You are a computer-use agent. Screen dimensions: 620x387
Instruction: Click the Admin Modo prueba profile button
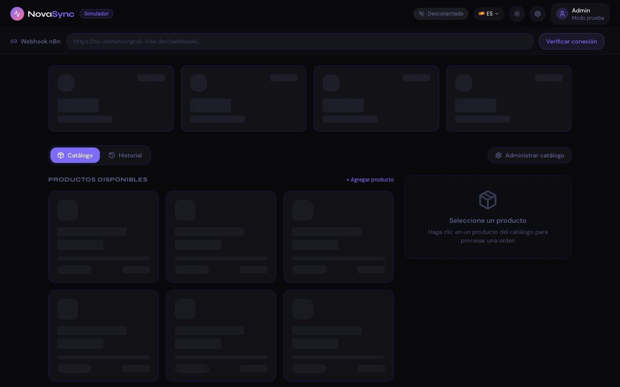pos(580,14)
